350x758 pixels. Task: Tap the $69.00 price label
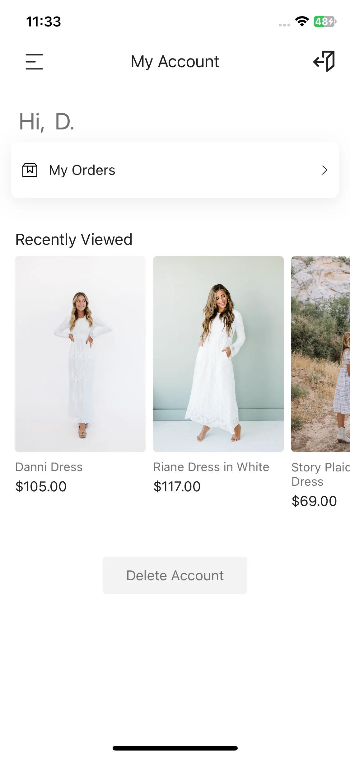tap(314, 501)
